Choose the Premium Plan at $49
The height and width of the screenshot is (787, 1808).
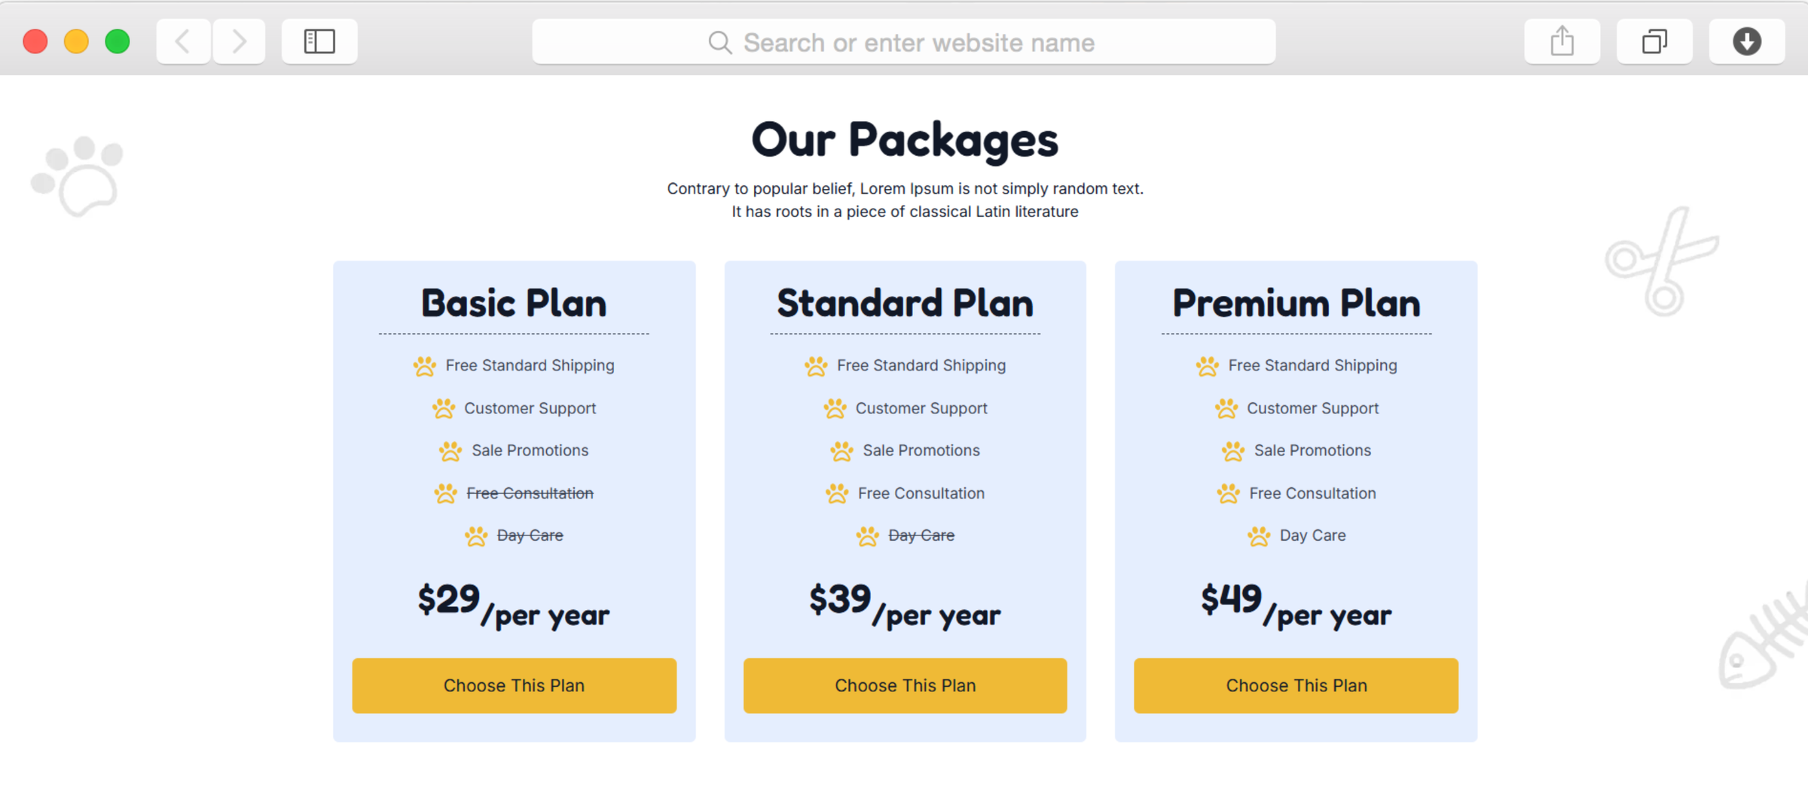coord(1296,685)
